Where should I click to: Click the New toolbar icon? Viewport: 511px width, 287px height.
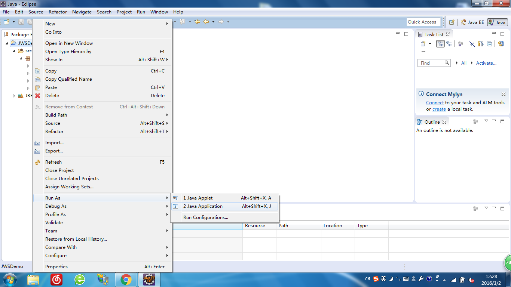6,22
